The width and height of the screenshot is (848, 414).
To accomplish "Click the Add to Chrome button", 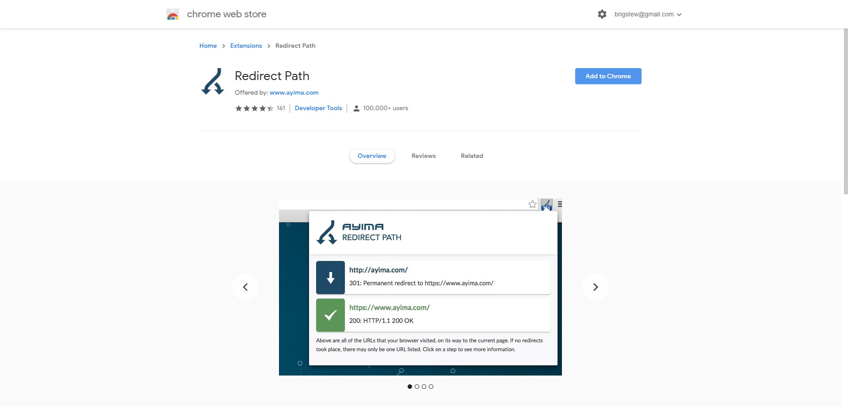I will [x=608, y=76].
